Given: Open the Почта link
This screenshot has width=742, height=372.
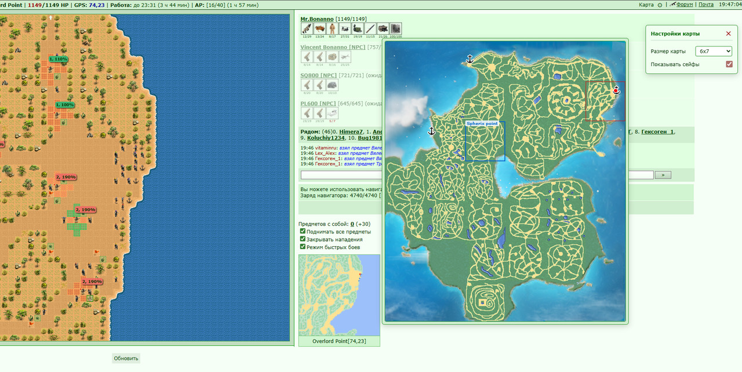Looking at the screenshot, I should pyautogui.click(x=706, y=5).
